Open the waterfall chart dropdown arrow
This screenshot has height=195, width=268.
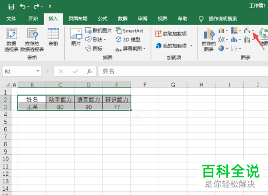coord(253,30)
